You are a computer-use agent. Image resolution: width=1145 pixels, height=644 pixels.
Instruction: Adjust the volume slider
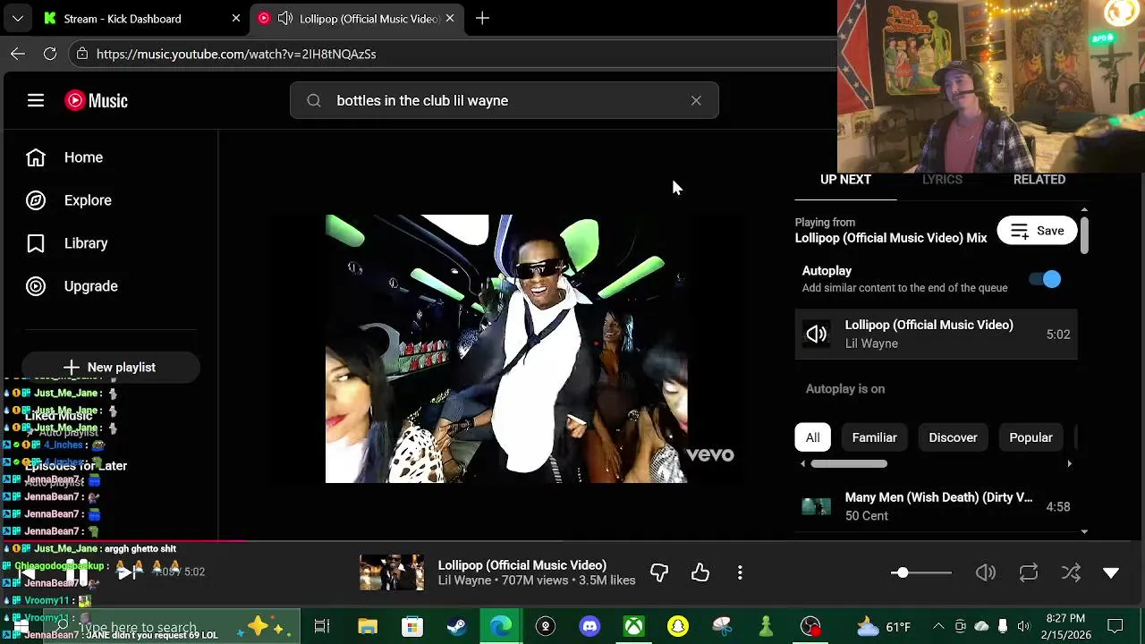[921, 572]
